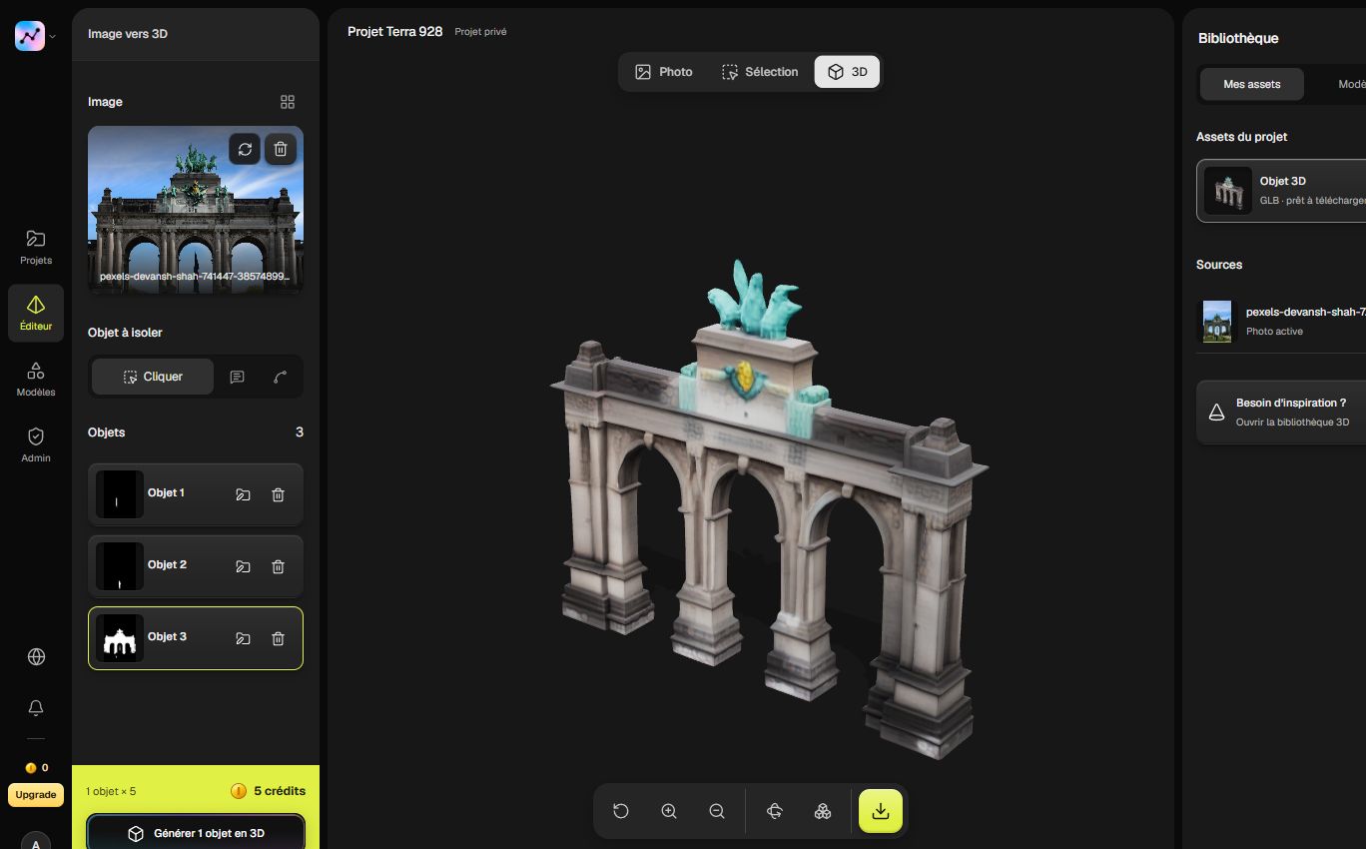
Task: Open the folder icon for Objet 3
Action: [243, 638]
